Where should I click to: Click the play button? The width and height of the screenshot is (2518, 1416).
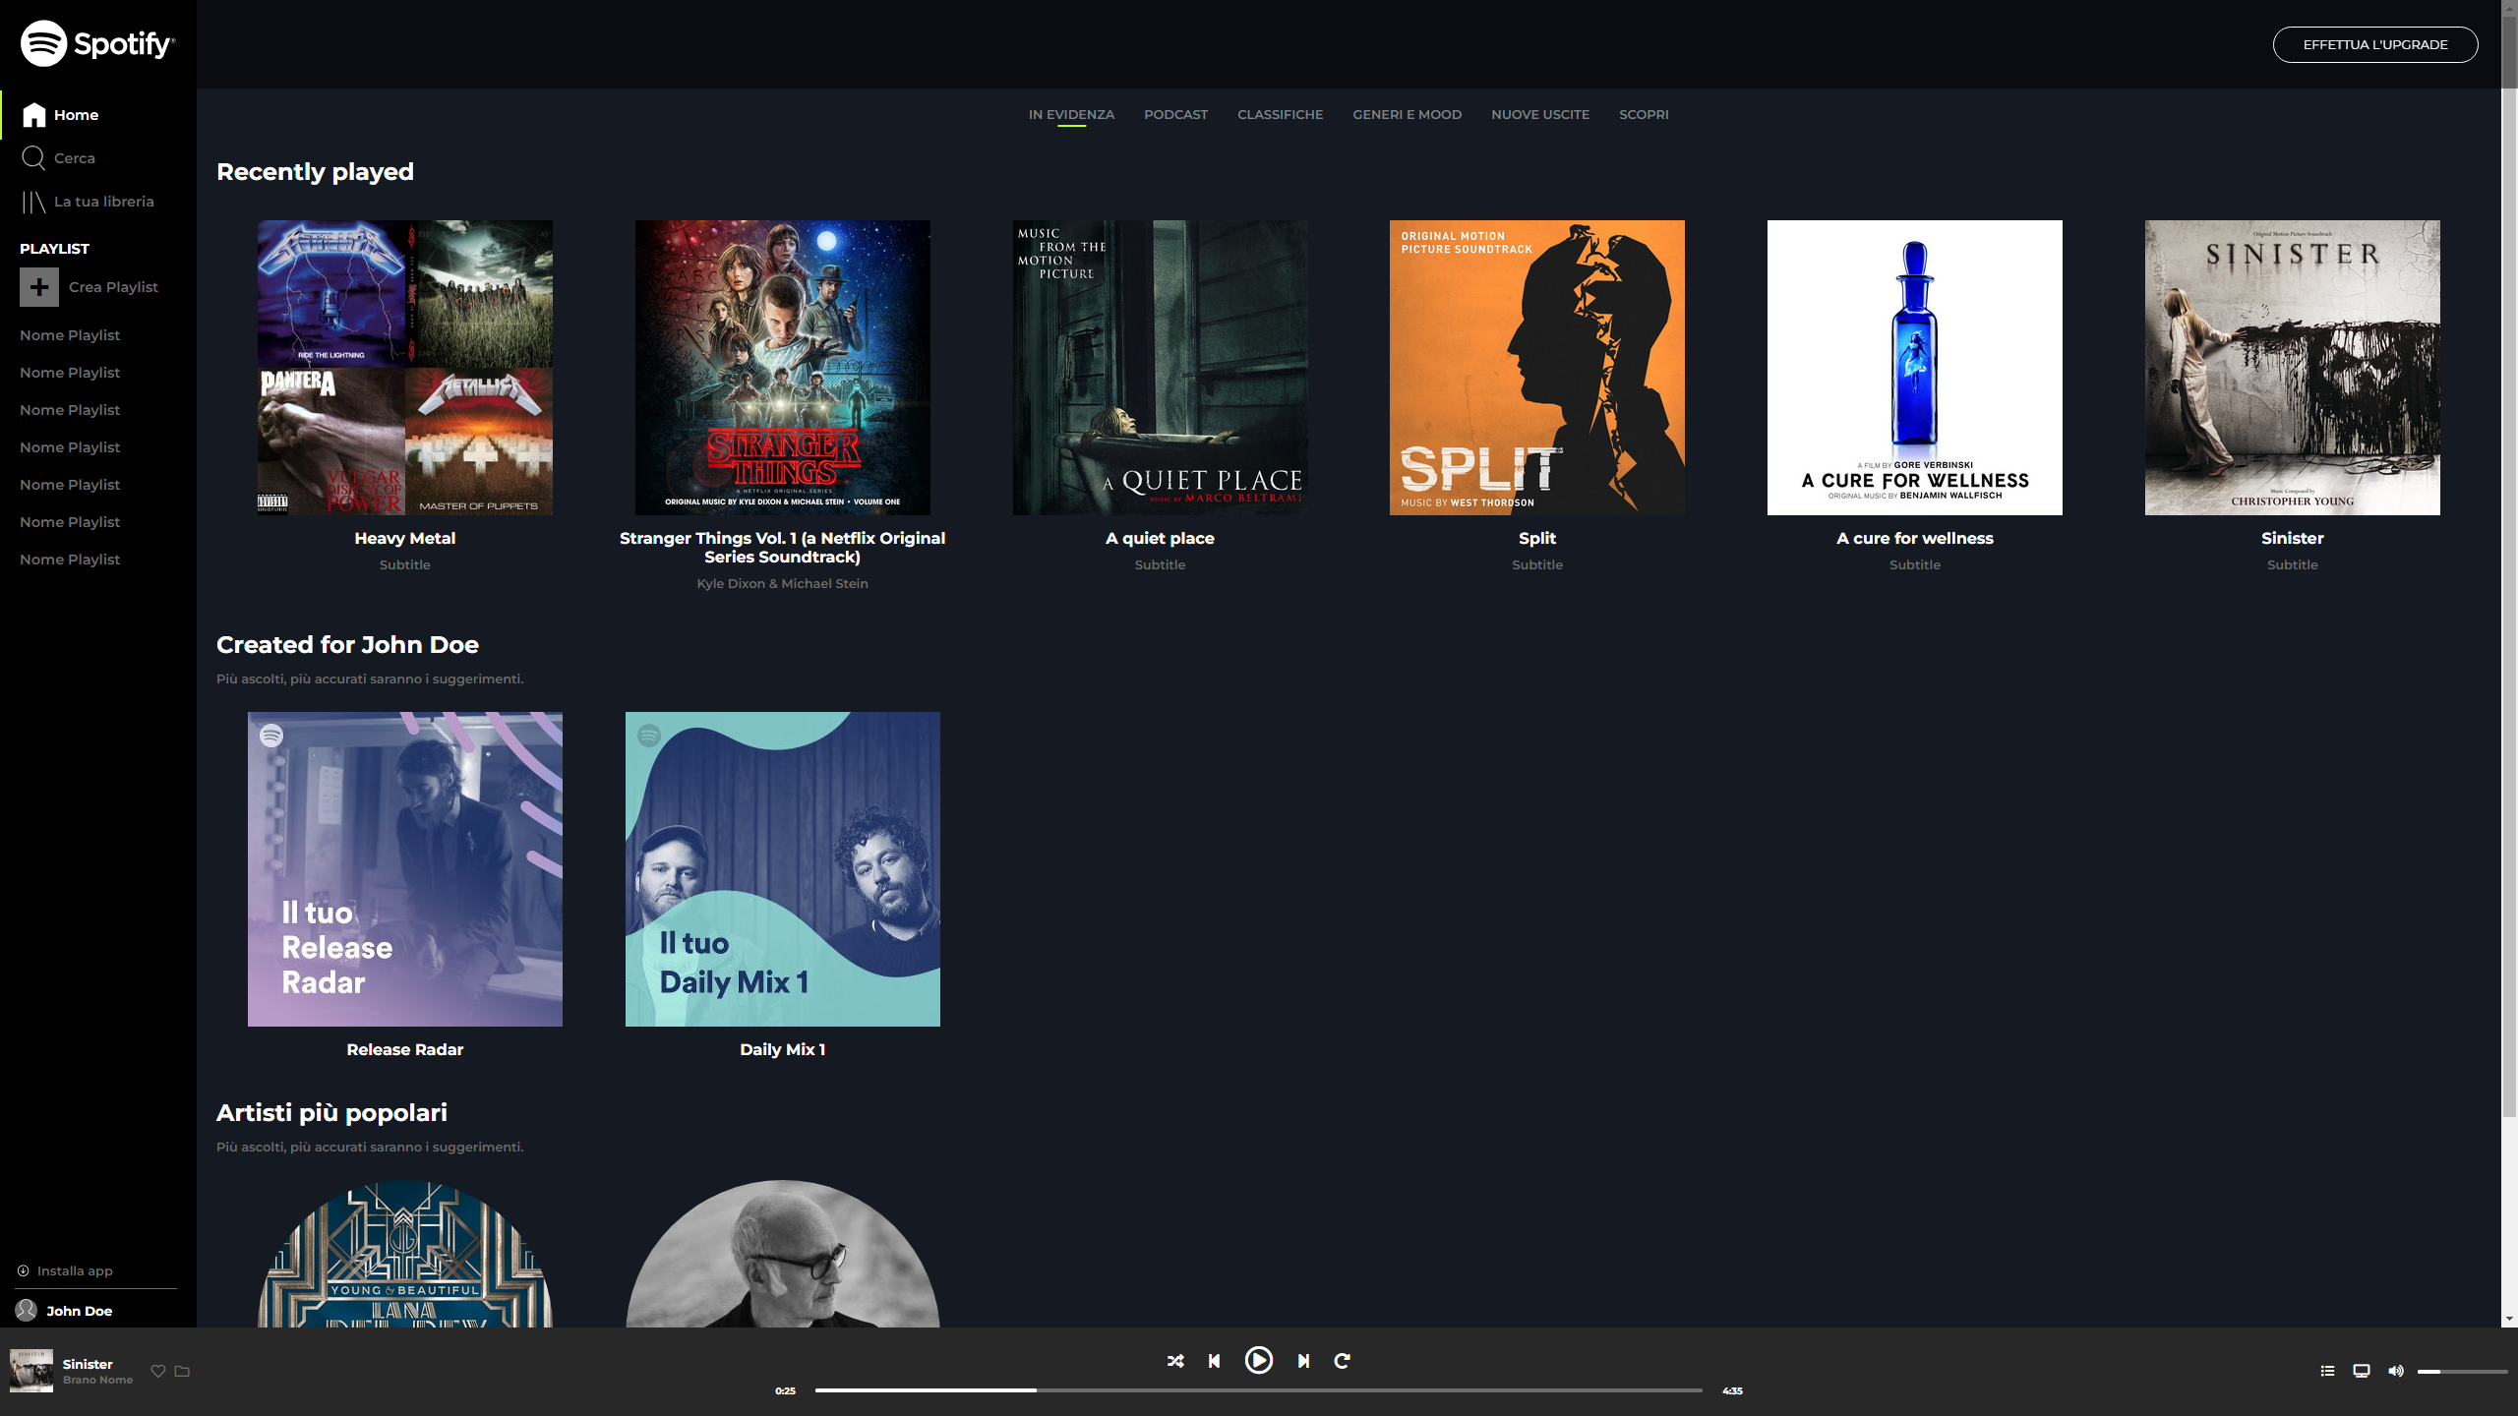click(x=1259, y=1360)
